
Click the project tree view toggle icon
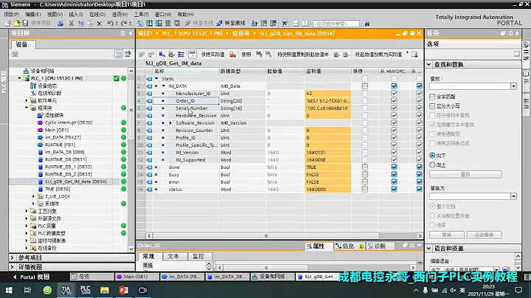(118, 54)
